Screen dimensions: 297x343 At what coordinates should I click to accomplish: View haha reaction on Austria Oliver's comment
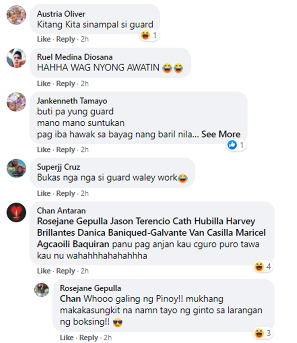(149, 35)
